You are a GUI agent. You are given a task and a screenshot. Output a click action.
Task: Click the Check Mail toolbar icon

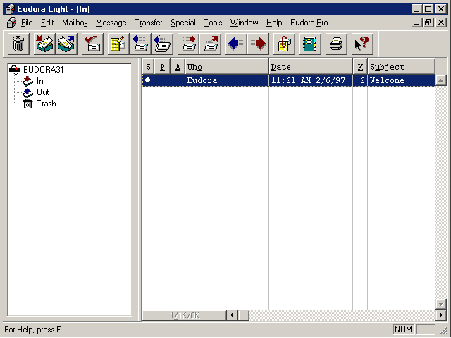point(92,44)
